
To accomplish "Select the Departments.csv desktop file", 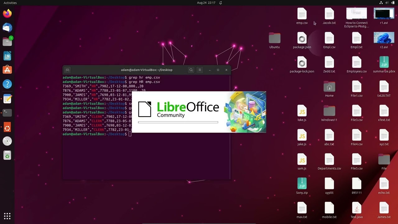I will pyautogui.click(x=329, y=162).
